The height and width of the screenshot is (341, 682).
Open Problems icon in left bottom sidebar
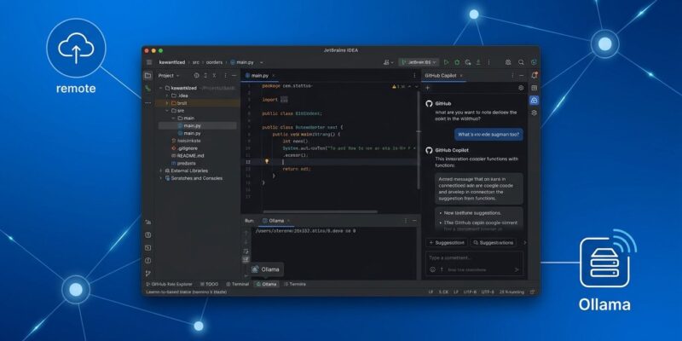point(147,261)
